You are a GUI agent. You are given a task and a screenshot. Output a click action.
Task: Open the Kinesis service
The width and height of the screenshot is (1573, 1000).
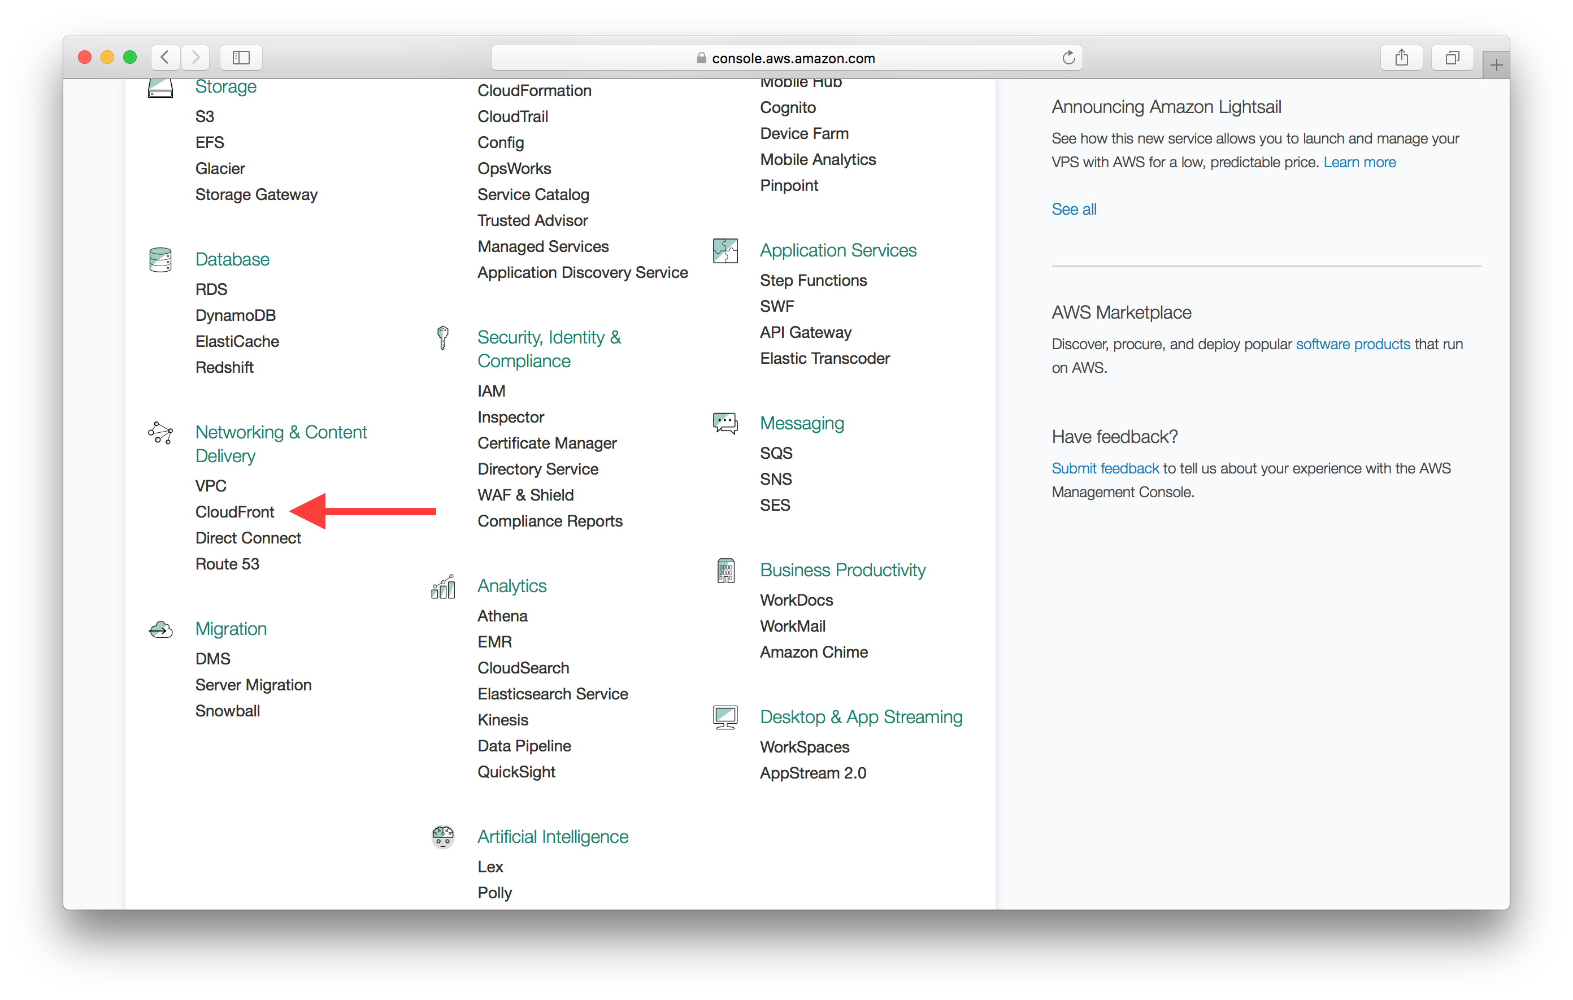pos(502,720)
